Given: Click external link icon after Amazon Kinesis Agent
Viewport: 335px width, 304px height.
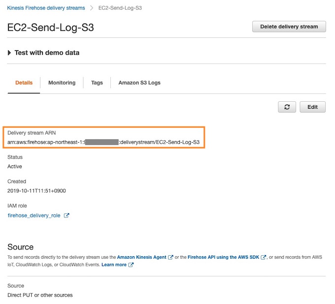Looking at the screenshot, I should (170, 257).
